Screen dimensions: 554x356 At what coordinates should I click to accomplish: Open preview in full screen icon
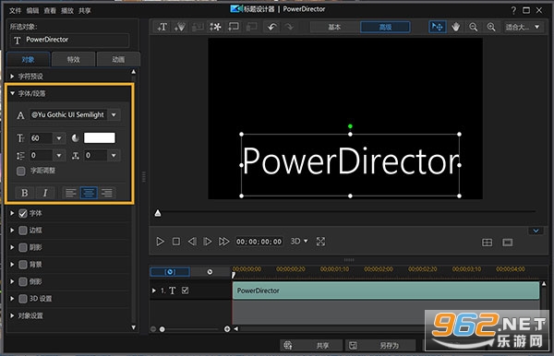320,242
